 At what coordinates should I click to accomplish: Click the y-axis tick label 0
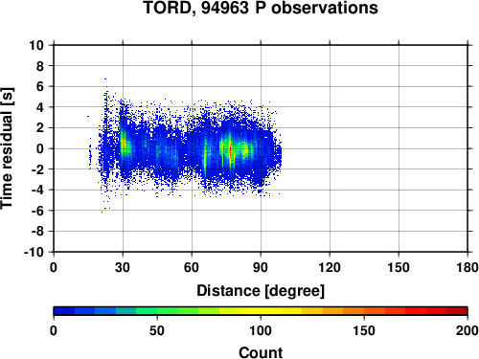[40, 148]
